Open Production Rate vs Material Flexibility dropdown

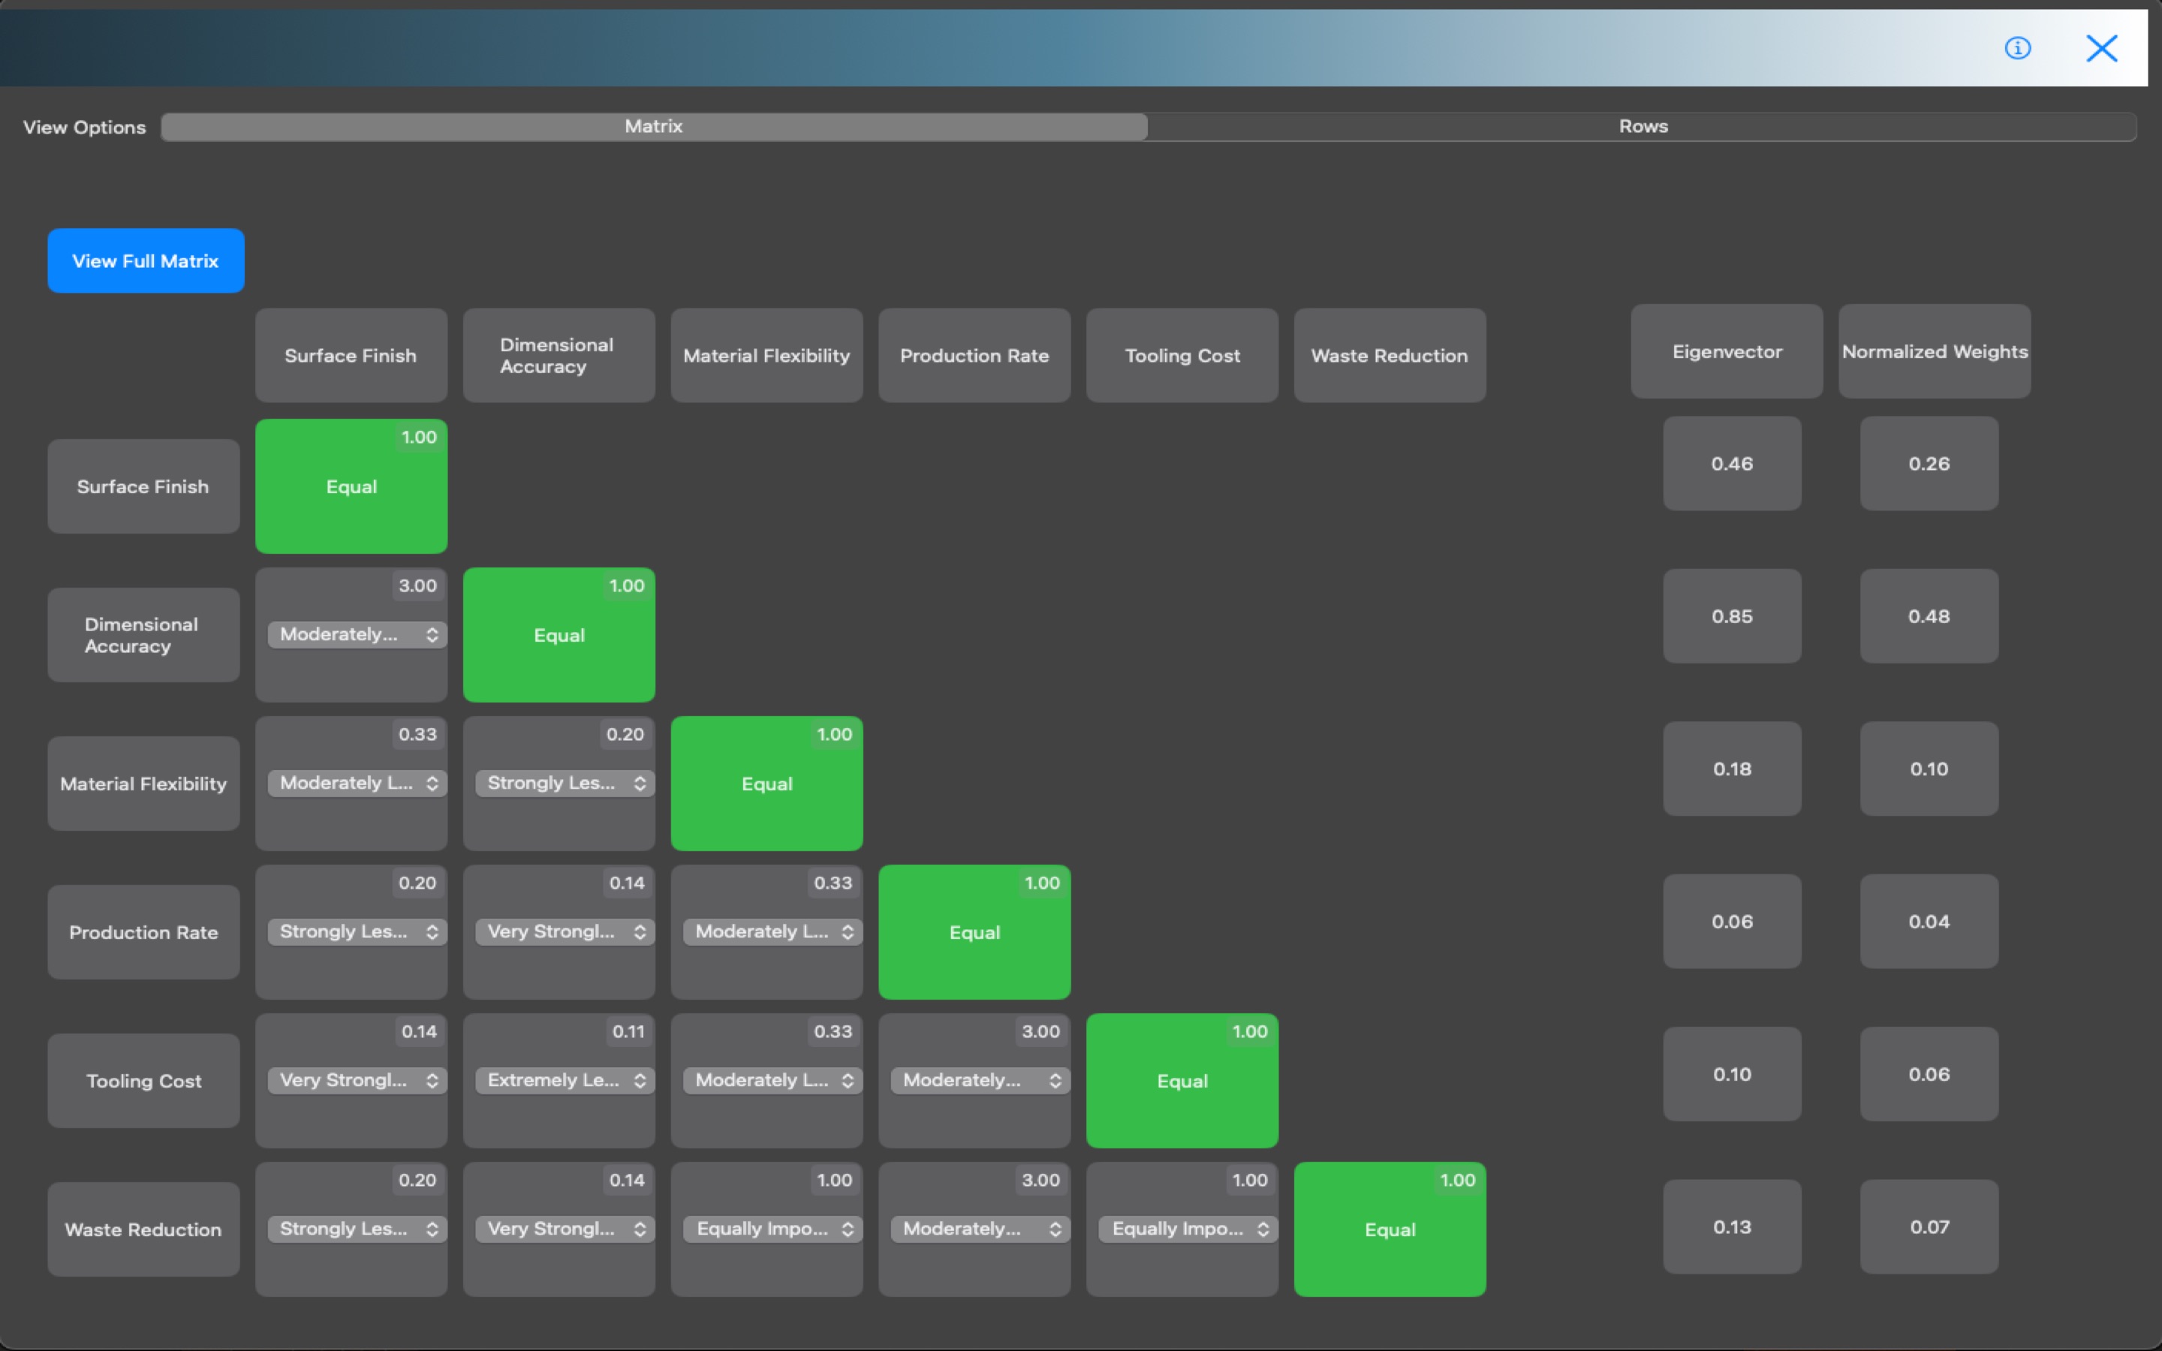tap(772, 931)
